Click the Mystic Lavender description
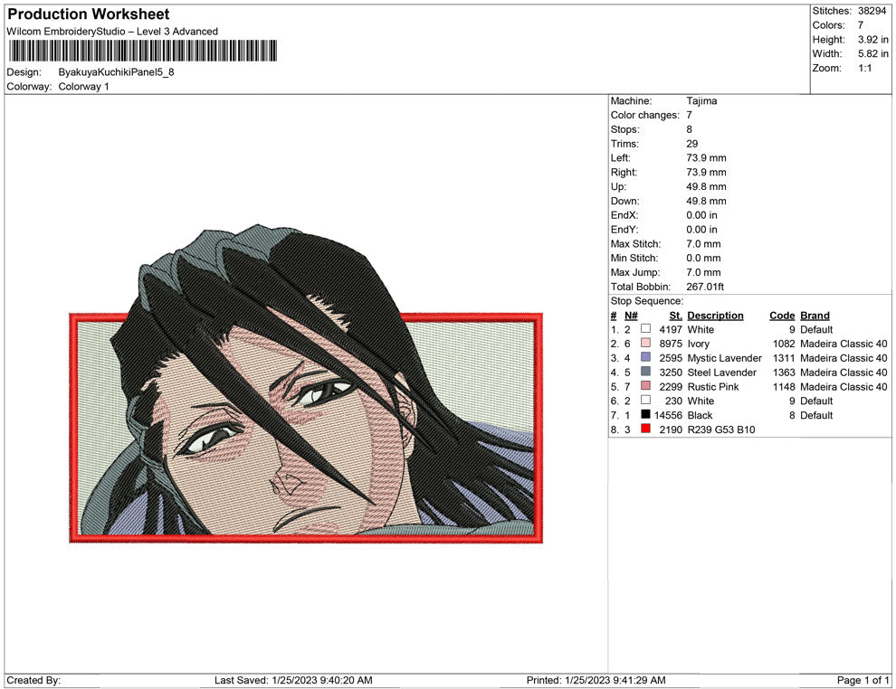This screenshot has height=689, width=896. tap(725, 358)
